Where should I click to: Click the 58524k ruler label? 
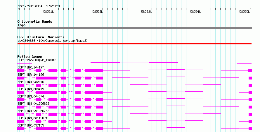pos(195,12)
